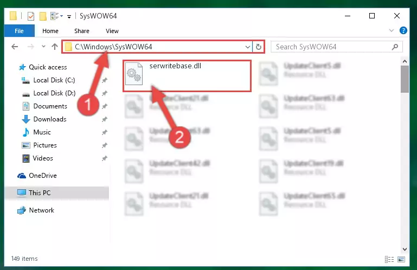The width and height of the screenshot is (417, 270).
Task: Click the search magnifier icon
Action: [x=395, y=47]
